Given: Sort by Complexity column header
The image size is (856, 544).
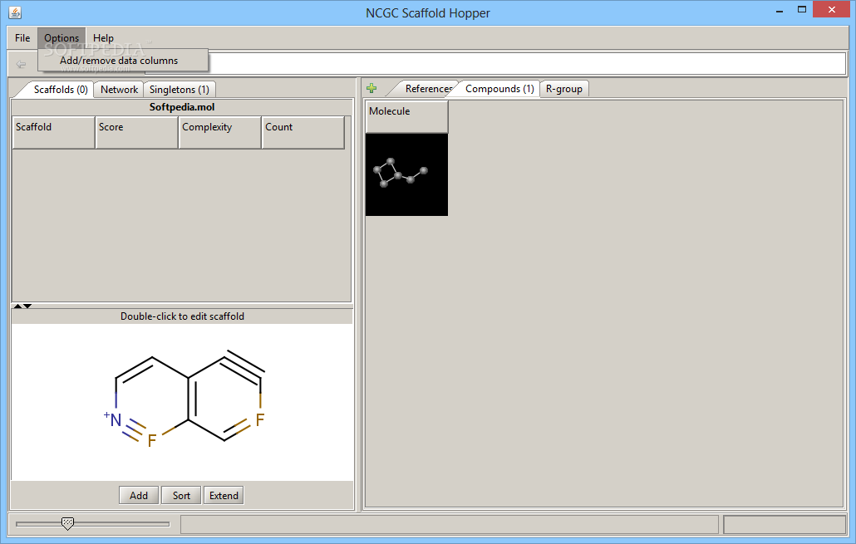Looking at the screenshot, I should click(220, 132).
